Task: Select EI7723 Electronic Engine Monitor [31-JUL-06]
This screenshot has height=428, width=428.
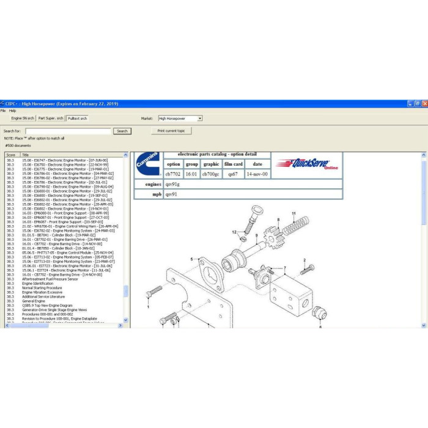Action: coord(67,266)
